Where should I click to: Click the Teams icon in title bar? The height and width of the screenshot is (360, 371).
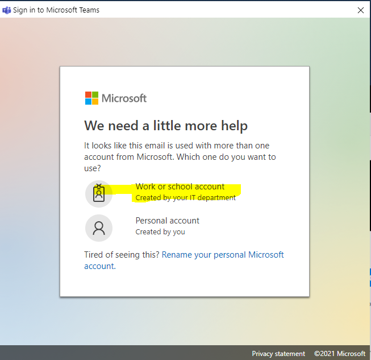pos(6,10)
